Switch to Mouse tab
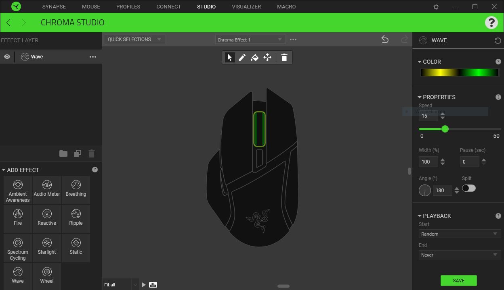 point(91,7)
